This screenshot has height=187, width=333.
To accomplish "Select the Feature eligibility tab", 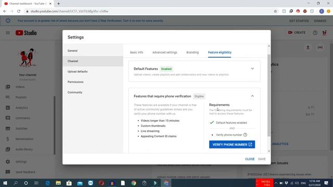I will coord(220,52).
